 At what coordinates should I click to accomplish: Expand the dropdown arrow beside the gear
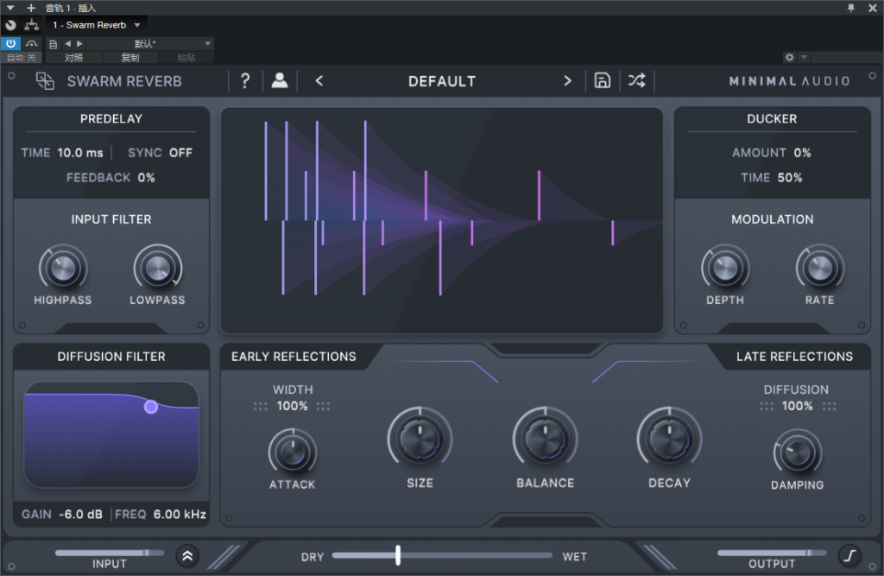pyautogui.click(x=804, y=57)
